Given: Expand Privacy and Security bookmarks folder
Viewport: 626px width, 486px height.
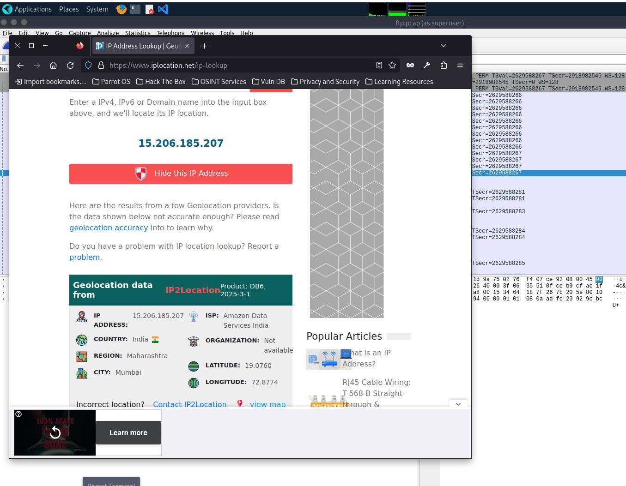Looking at the screenshot, I should [325, 82].
